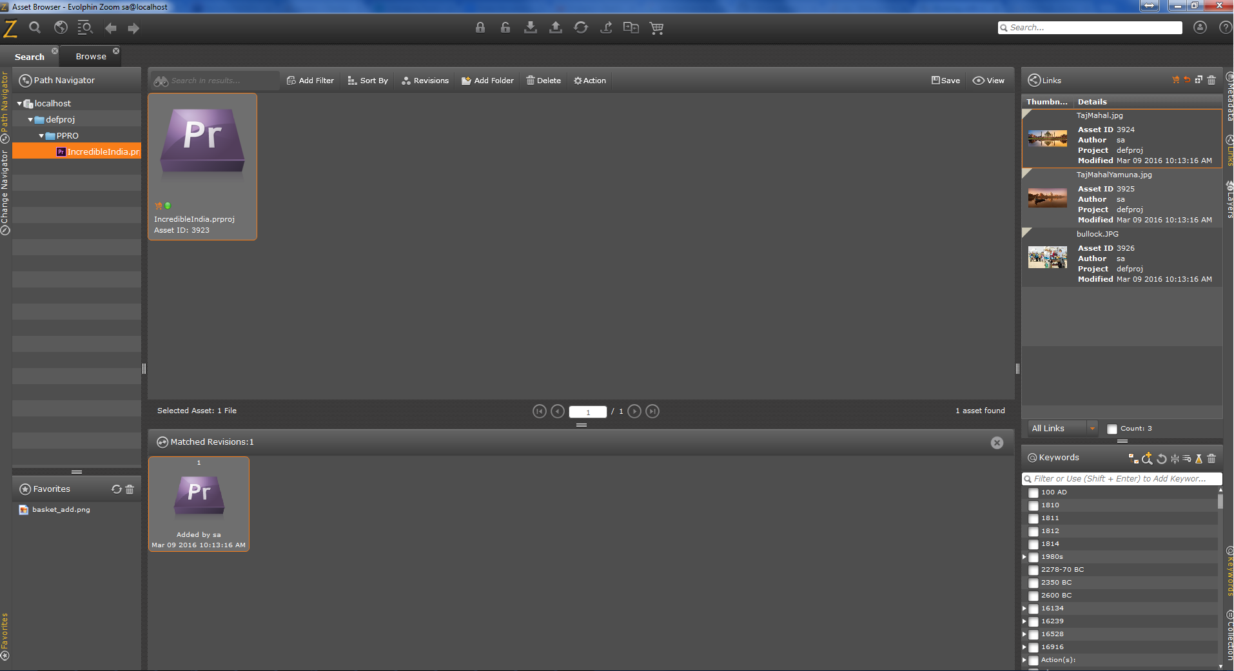This screenshot has width=1234, height=671.
Task: Collapse the localhost tree node
Action: [19, 103]
